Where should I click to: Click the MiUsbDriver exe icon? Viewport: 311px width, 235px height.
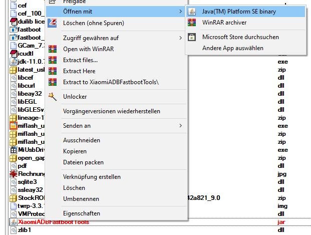[14, 150]
